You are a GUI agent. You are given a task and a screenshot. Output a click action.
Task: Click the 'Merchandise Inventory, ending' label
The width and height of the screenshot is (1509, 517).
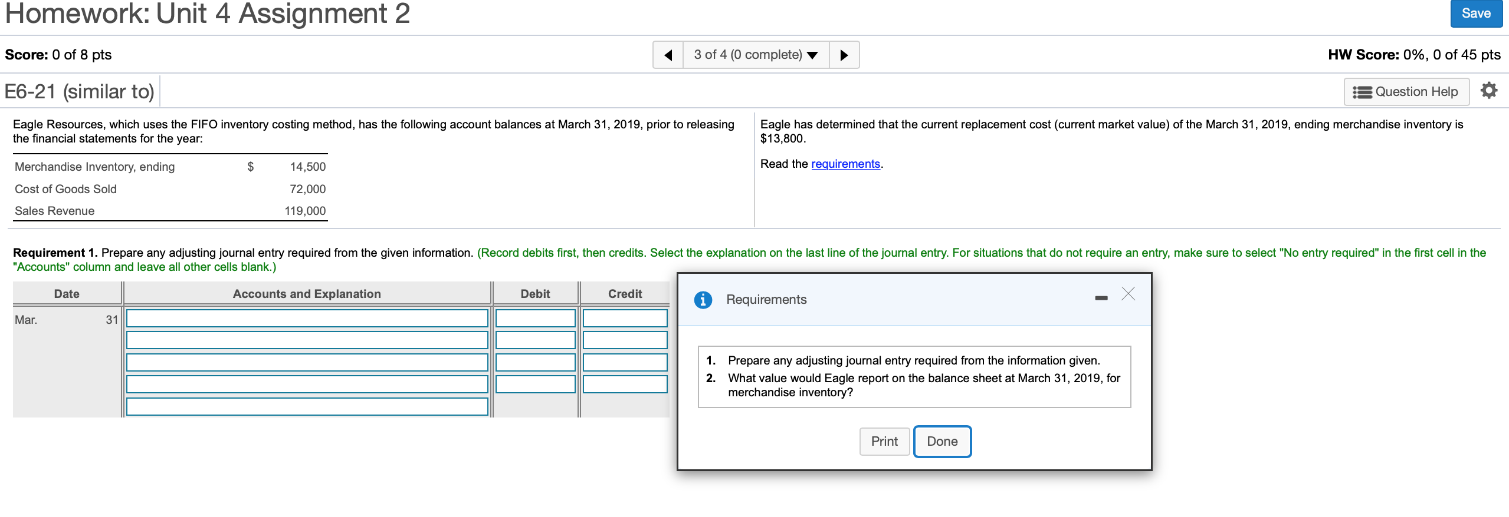[x=95, y=167]
